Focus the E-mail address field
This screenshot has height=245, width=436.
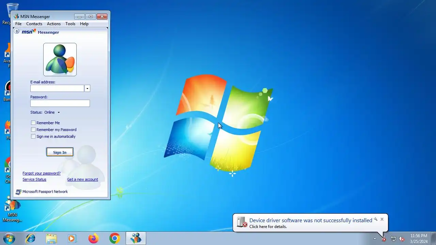(57, 88)
